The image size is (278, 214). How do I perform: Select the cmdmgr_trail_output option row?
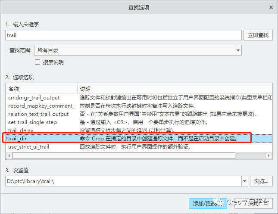(x=139, y=98)
